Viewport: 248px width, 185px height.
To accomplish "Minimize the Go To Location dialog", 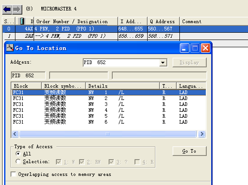I will coord(184,48).
